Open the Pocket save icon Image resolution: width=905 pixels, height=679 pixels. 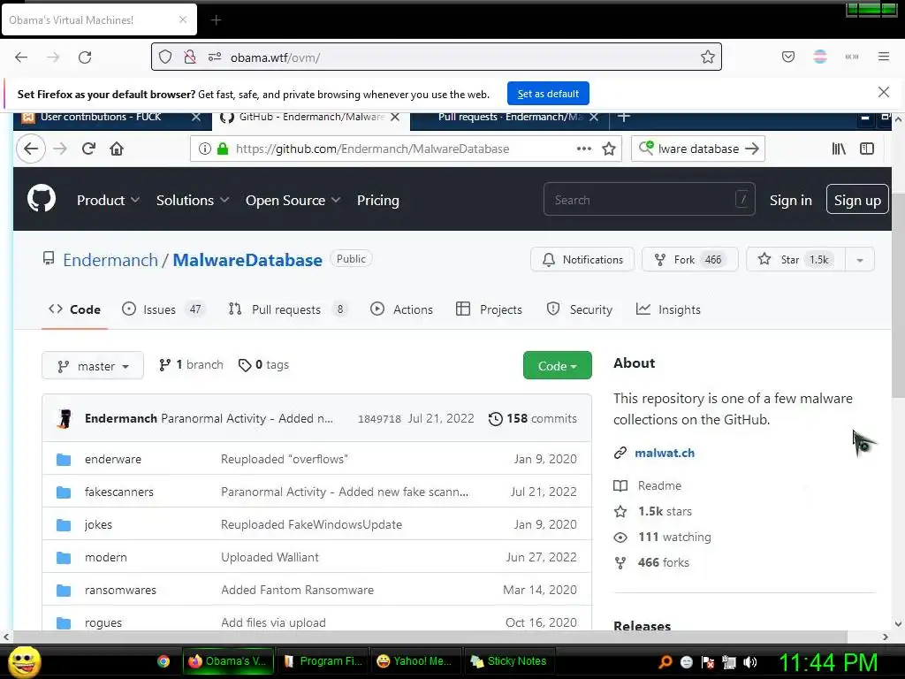point(787,57)
